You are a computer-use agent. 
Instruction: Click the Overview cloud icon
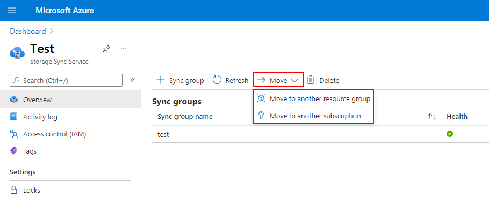(14, 100)
